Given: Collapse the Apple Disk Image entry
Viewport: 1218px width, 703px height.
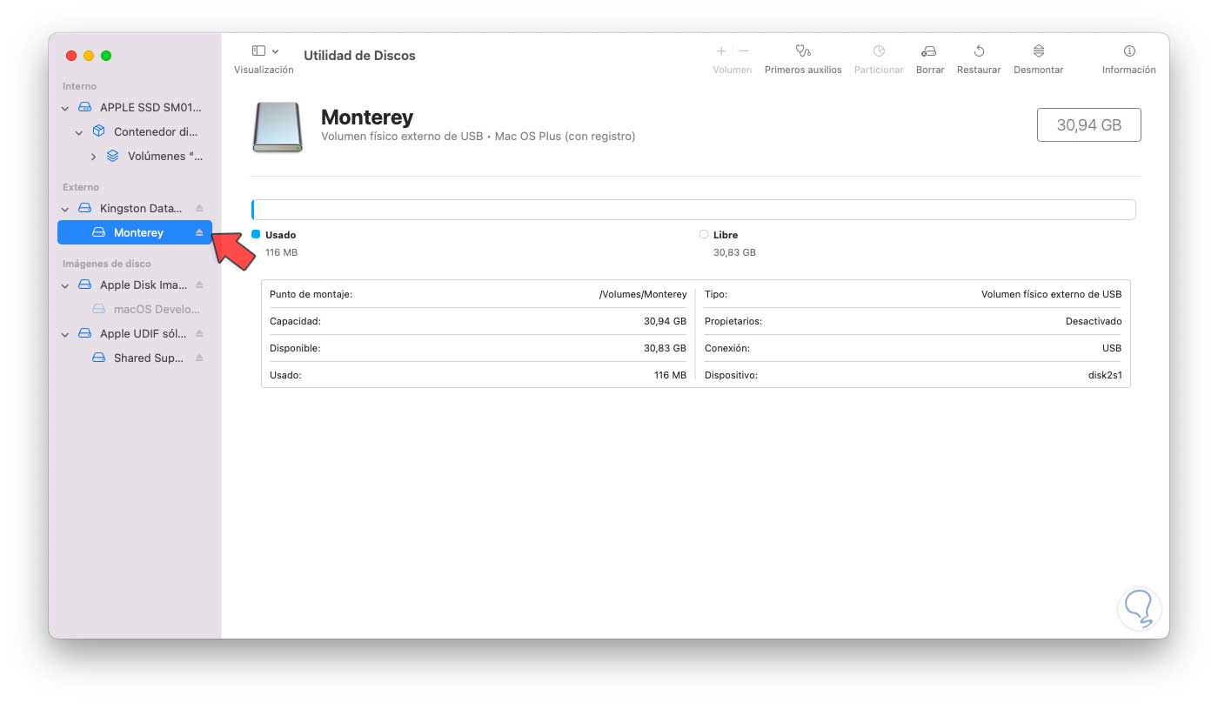Looking at the screenshot, I should pos(65,285).
